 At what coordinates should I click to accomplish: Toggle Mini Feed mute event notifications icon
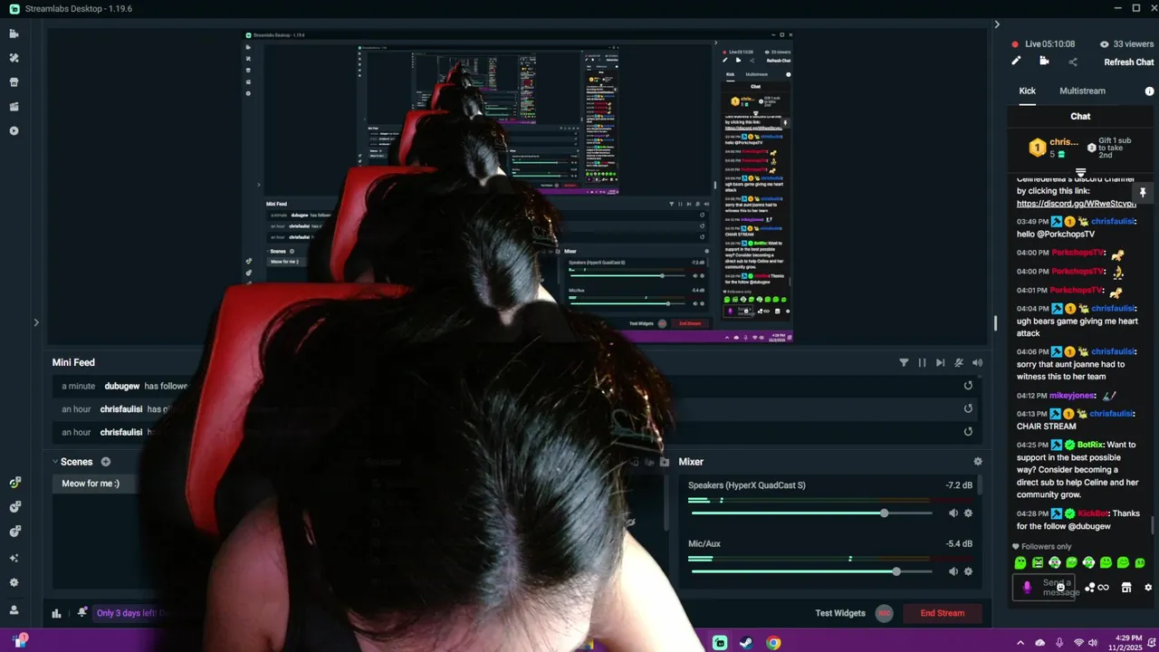click(959, 363)
